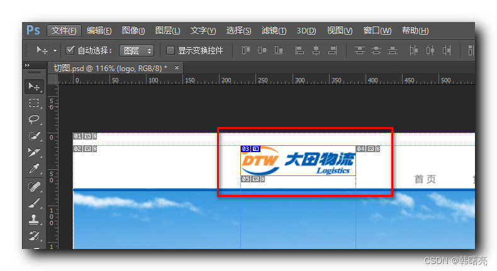Open the 编辑(E) menu

tap(99, 30)
